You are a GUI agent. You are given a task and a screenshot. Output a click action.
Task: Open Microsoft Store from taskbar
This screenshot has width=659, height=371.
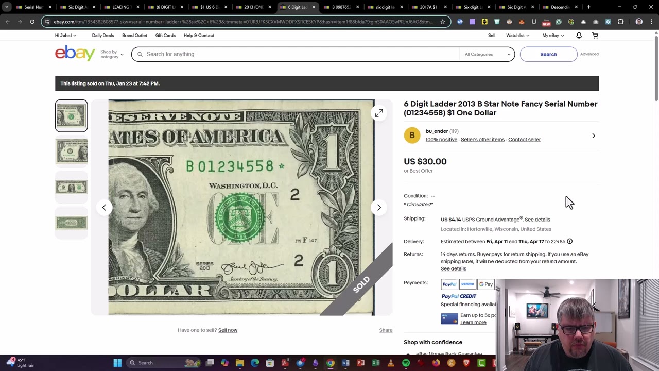tap(270, 363)
